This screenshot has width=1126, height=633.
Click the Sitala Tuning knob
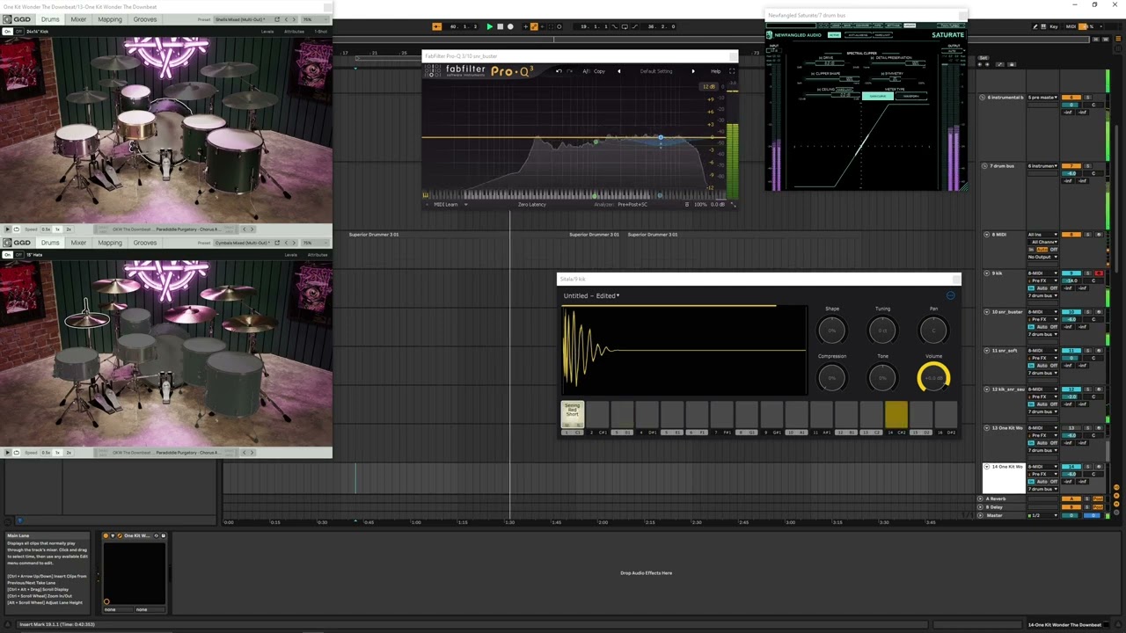coord(882,331)
